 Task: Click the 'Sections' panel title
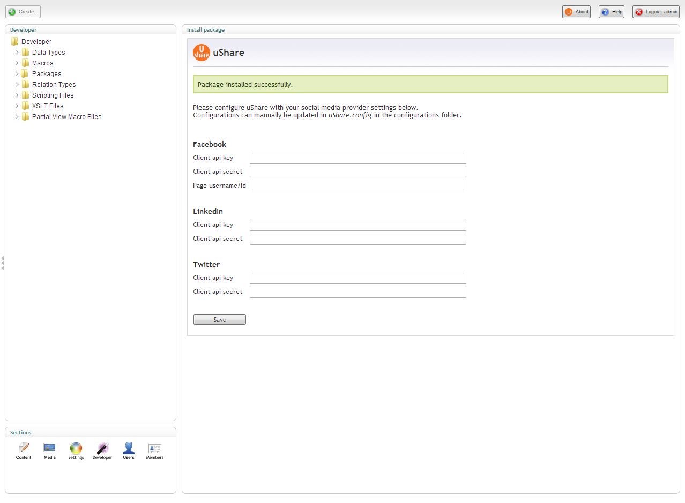[21, 432]
